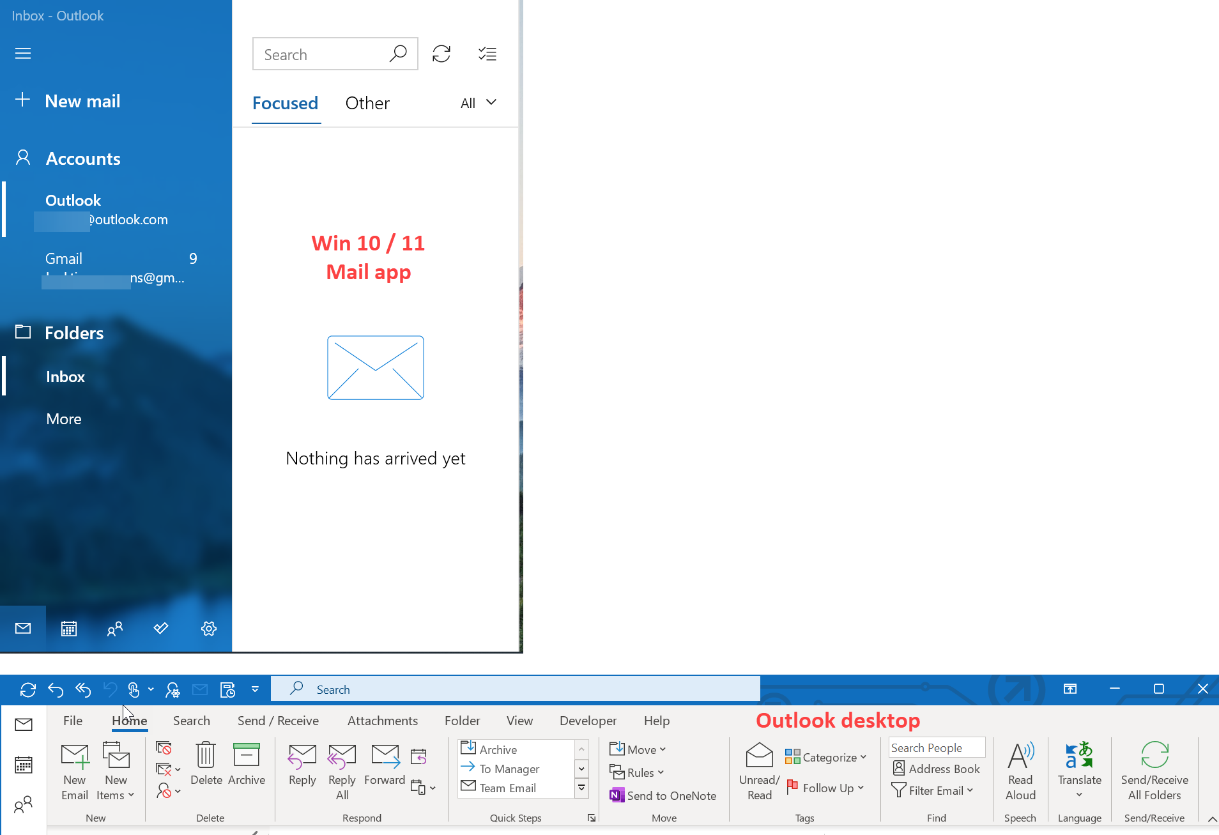
Task: Open the Send / Receive ribbon tab
Action: pyautogui.click(x=278, y=721)
